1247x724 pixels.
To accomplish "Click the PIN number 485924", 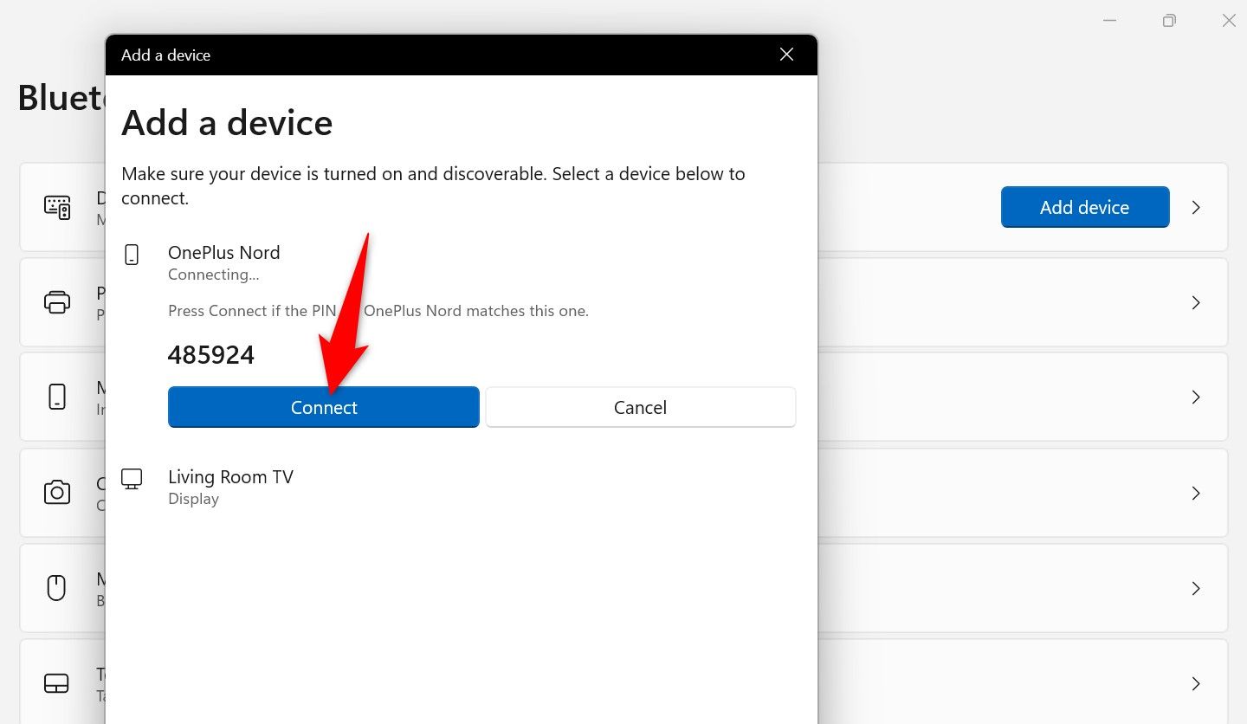I will 211,355.
